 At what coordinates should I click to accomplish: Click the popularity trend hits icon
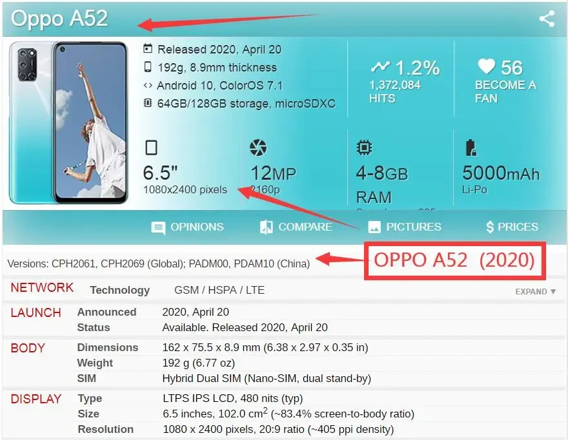[x=380, y=66]
